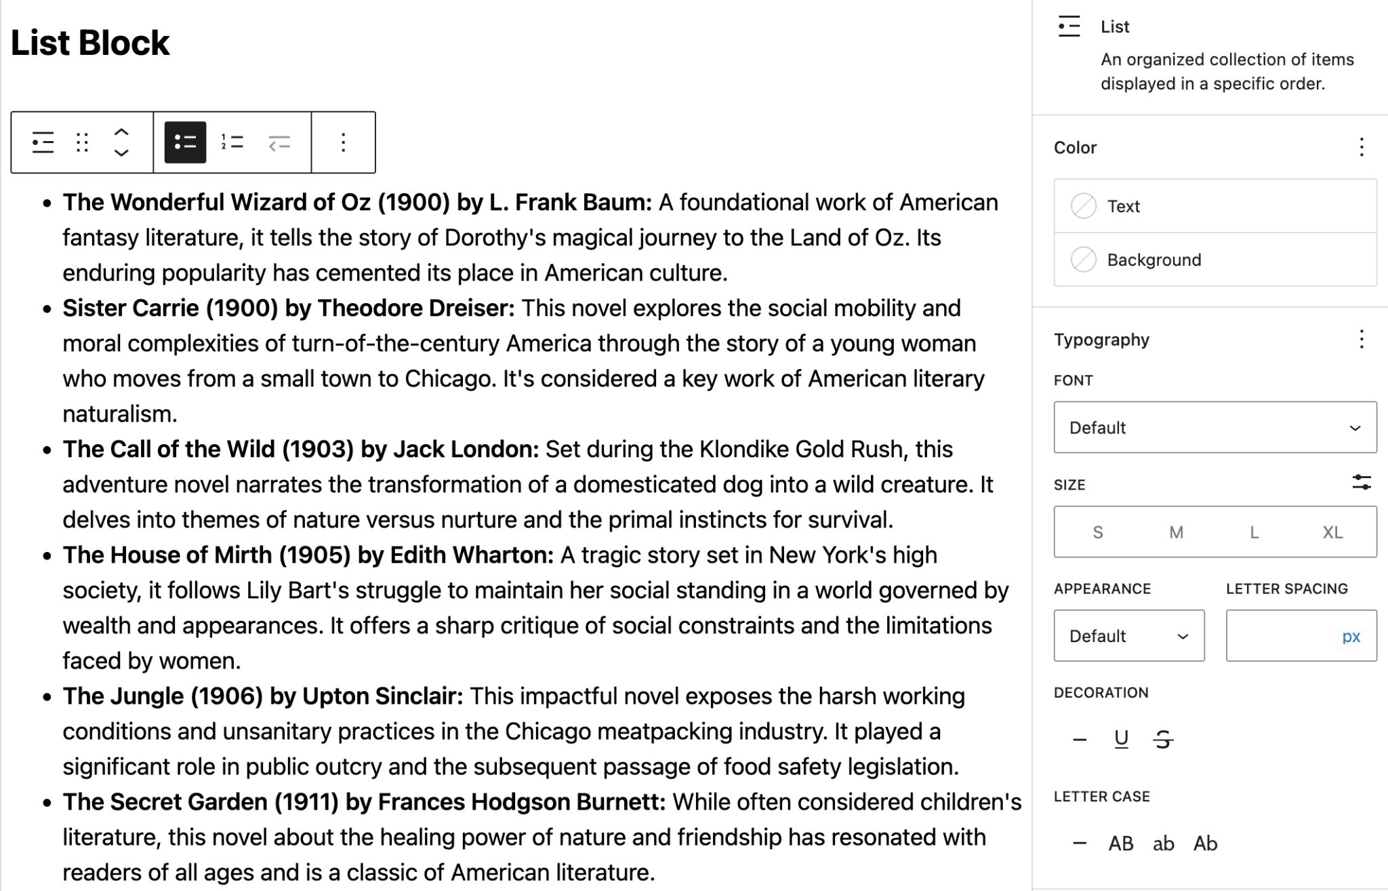Select the unordered bullet list button
Viewport: 1388px width, 891px height.
(185, 142)
